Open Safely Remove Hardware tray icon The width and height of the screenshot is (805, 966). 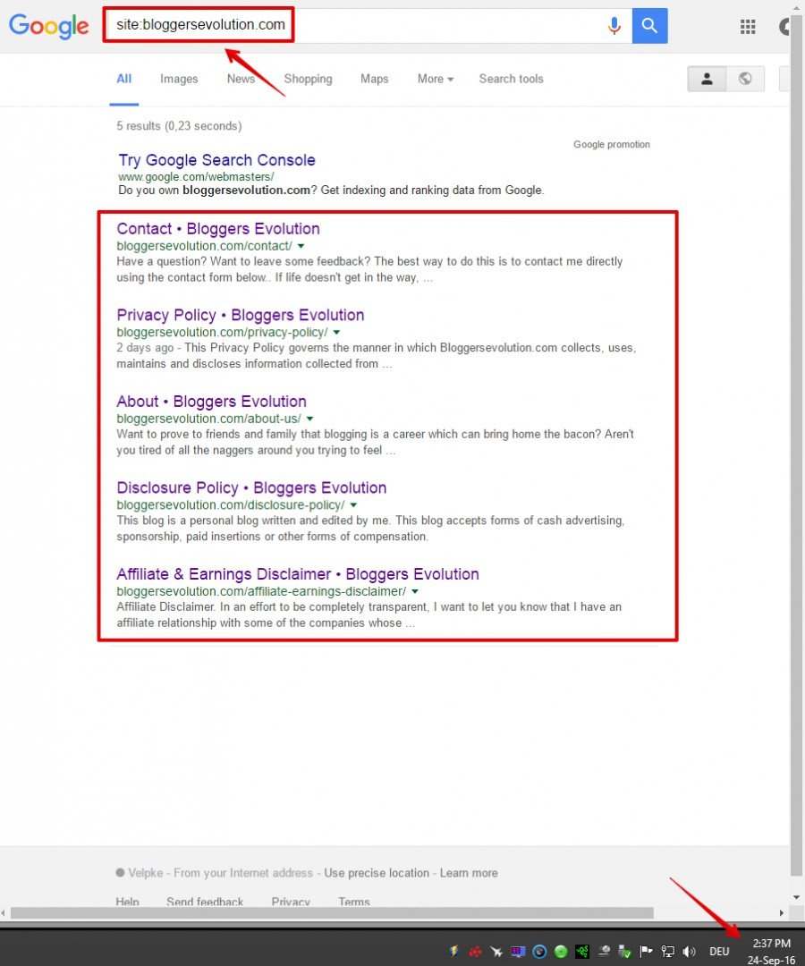(624, 952)
